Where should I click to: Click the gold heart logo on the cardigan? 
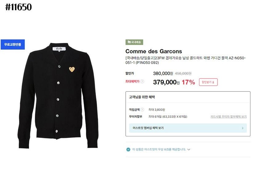pos(72,69)
